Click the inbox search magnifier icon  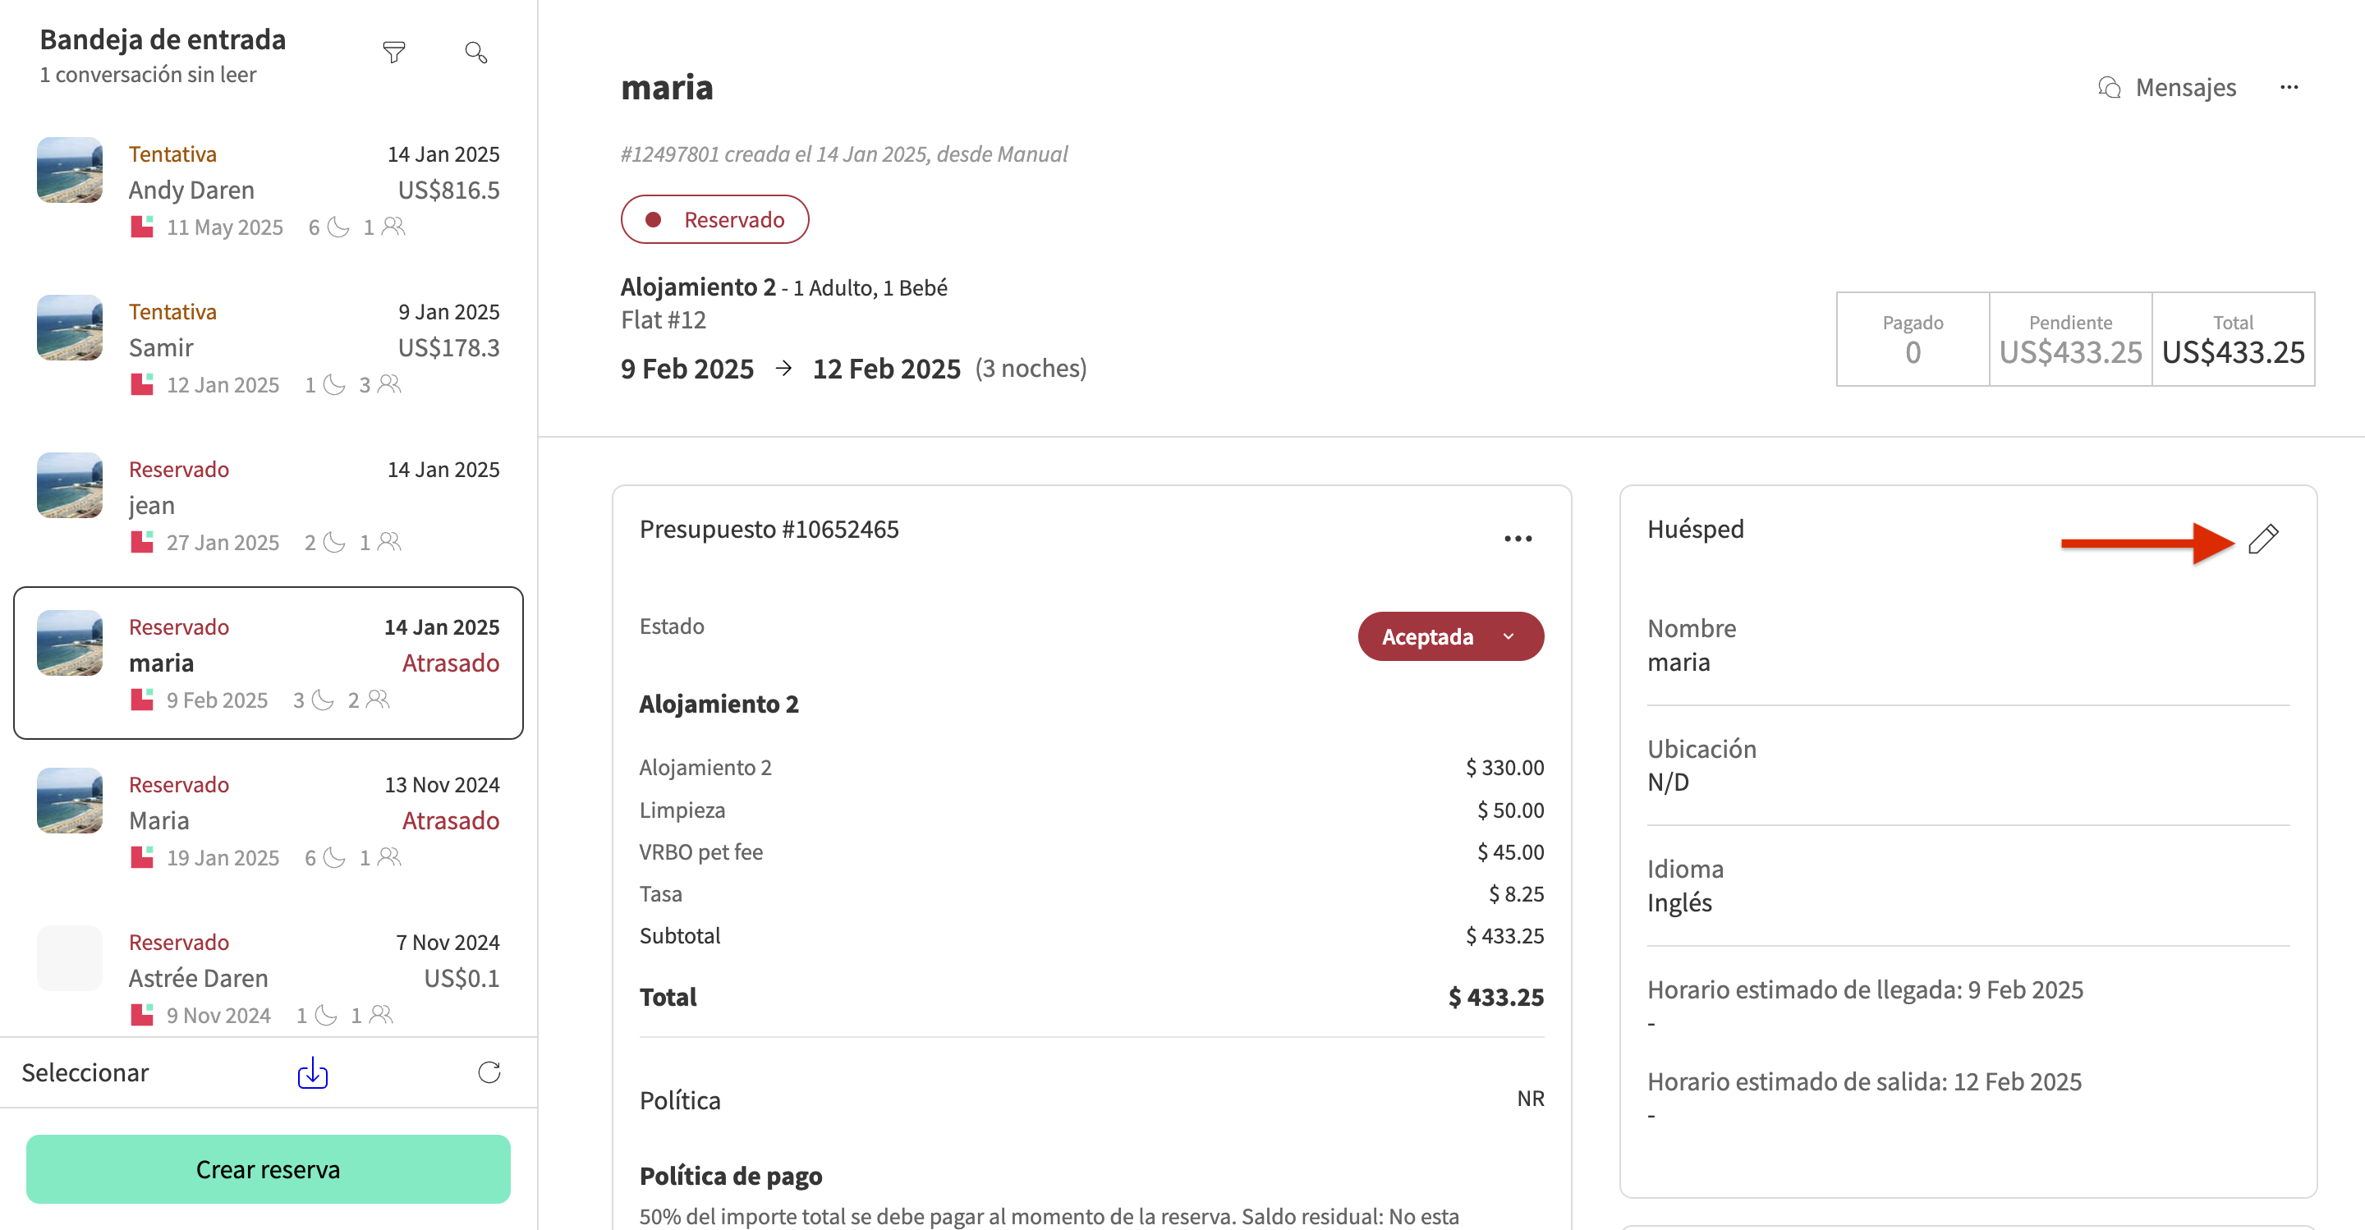[x=475, y=53]
